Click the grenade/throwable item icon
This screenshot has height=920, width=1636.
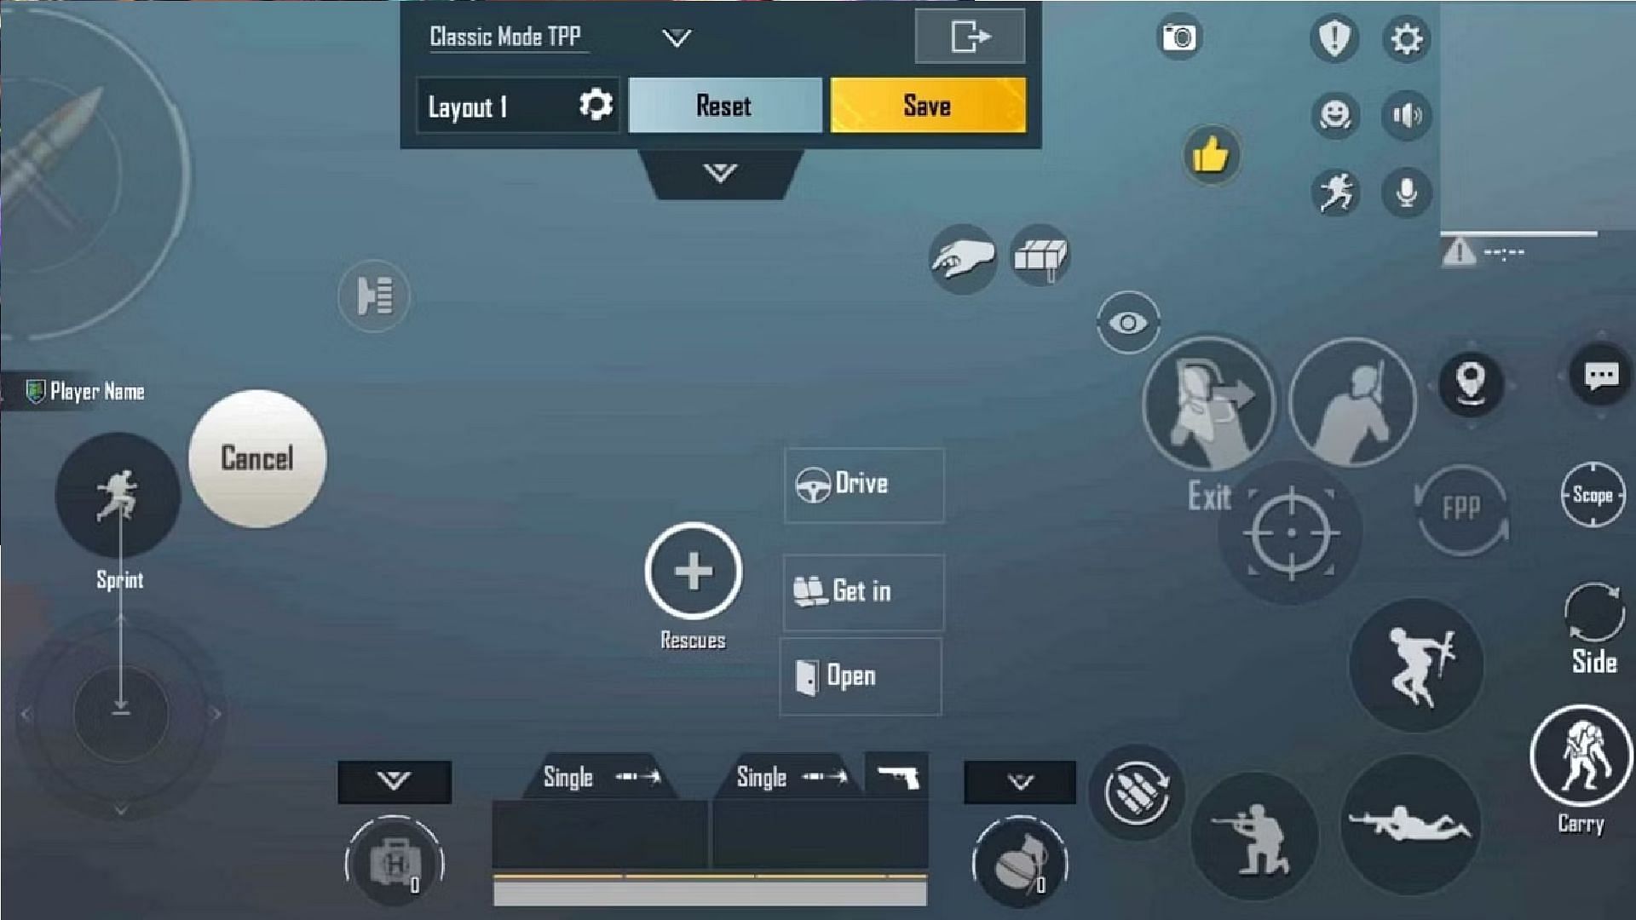pyautogui.click(x=1017, y=865)
